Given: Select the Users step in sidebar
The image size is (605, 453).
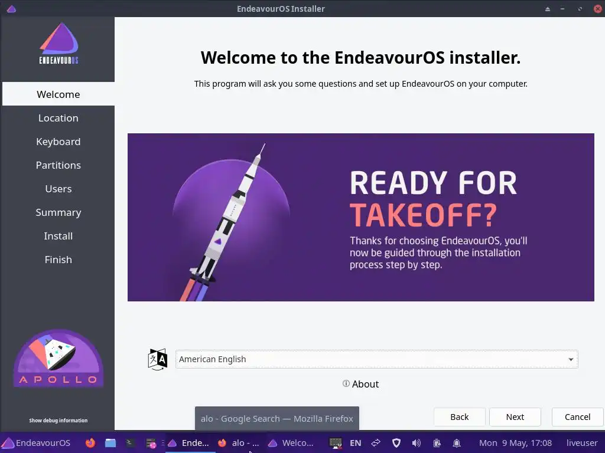Looking at the screenshot, I should tap(58, 189).
